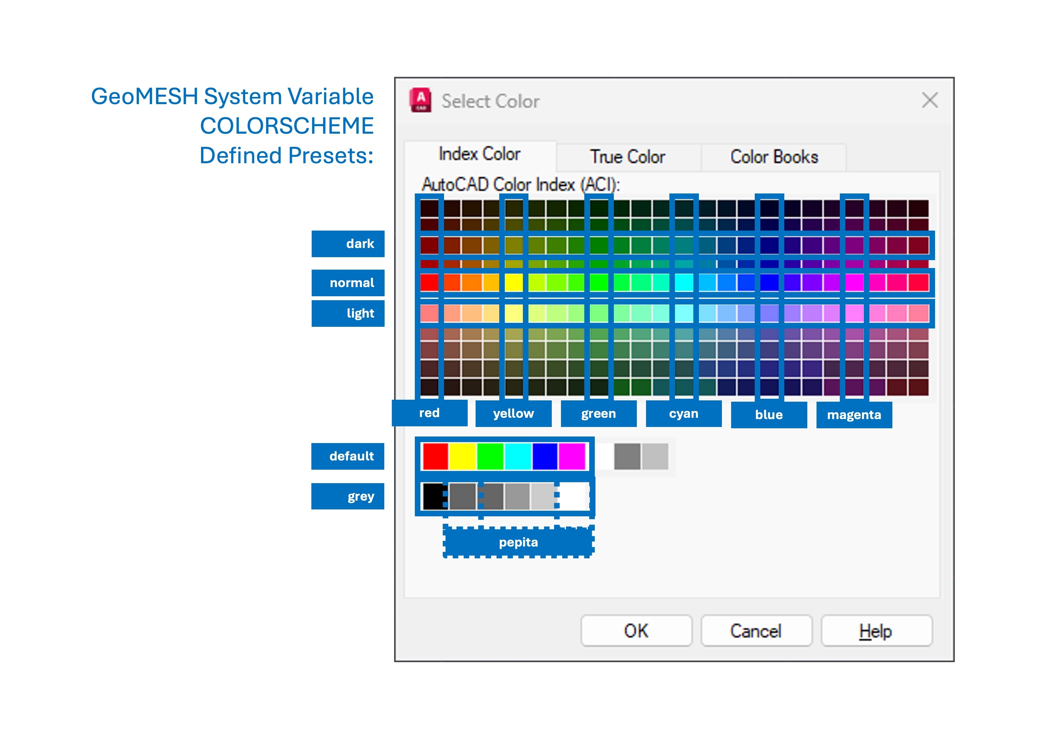Close the Select Color dialog
Image resolution: width=1051 pixels, height=739 pixels.
[x=929, y=100]
